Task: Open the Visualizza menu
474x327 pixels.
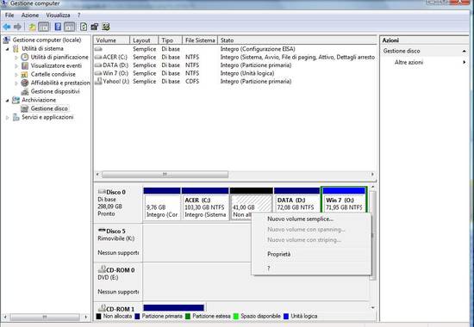Action: click(58, 15)
